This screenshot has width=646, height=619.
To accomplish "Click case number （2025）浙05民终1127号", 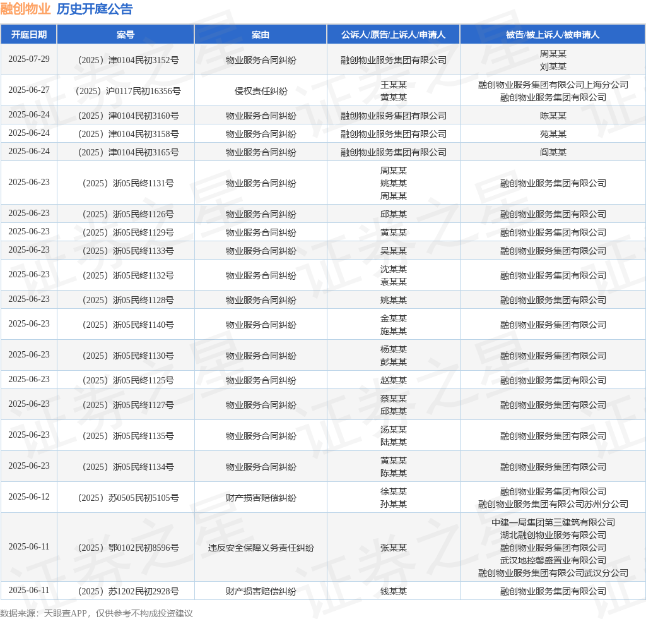I will (129, 405).
